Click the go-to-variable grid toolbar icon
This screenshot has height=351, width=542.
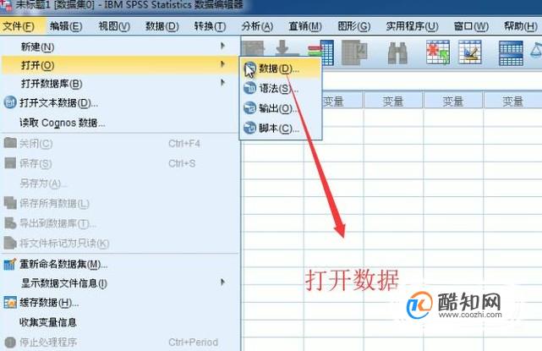coord(321,52)
